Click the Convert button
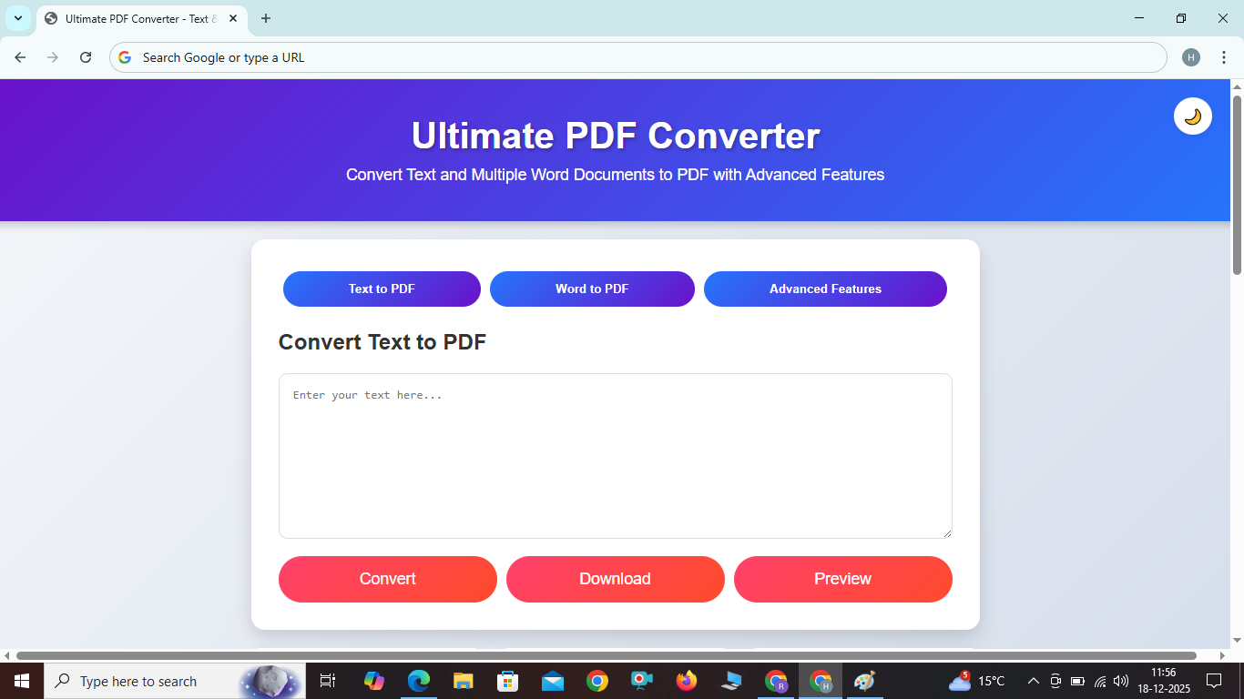This screenshot has width=1244, height=699. coord(387,579)
